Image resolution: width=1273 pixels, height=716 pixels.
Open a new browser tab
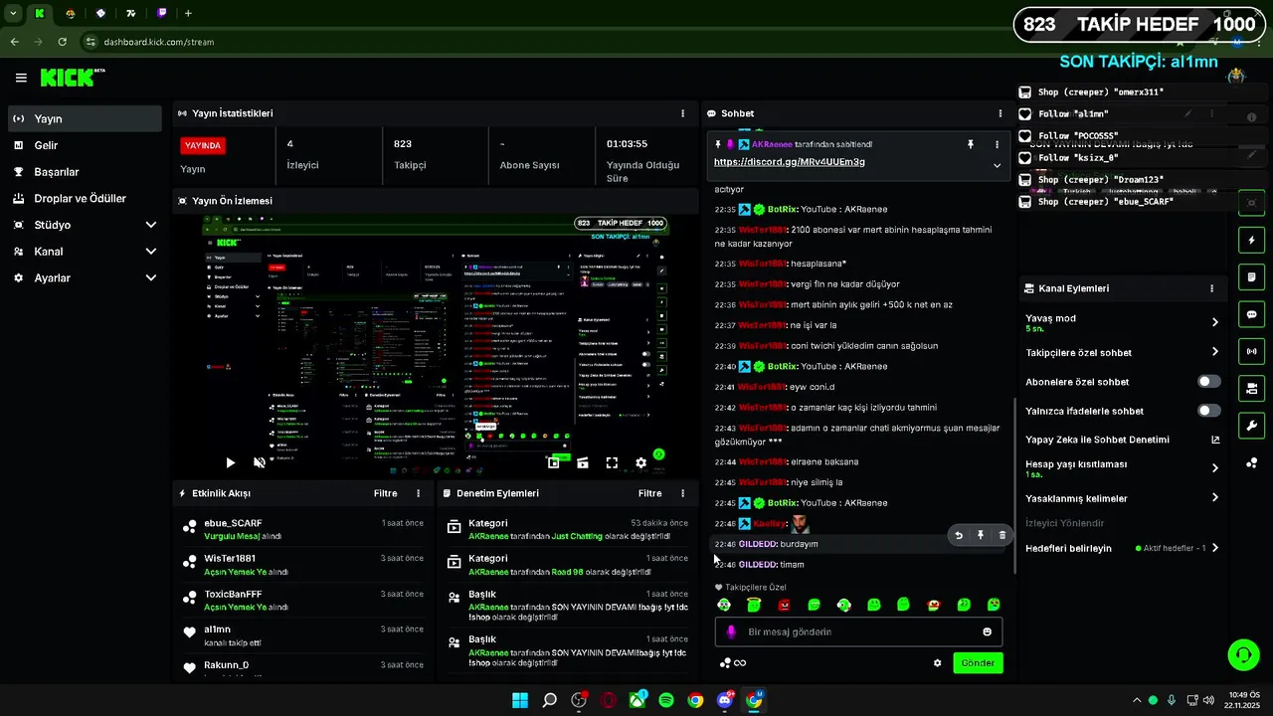click(188, 13)
